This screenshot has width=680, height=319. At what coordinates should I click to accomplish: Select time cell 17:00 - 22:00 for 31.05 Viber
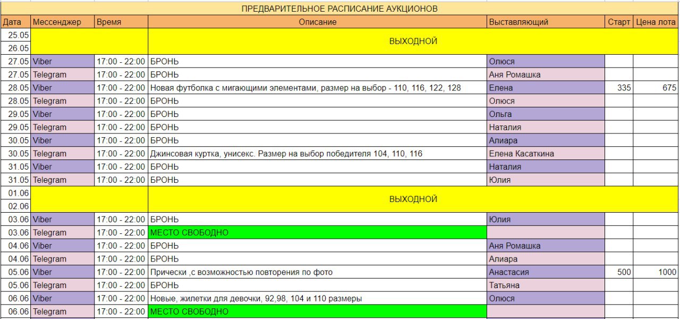[121, 166]
